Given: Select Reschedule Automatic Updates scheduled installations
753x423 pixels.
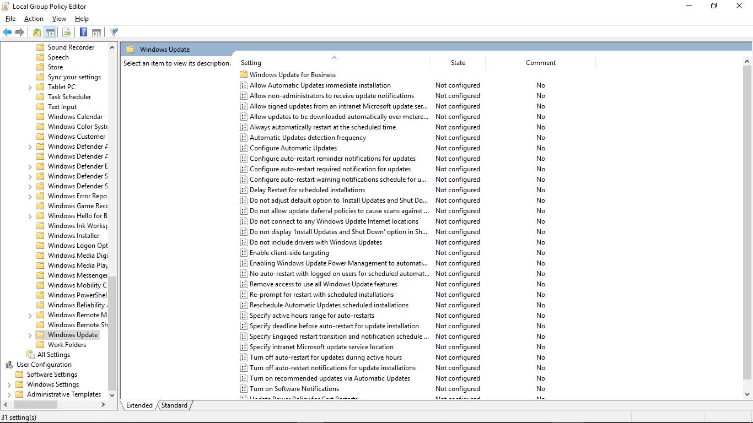Looking at the screenshot, I should pyautogui.click(x=329, y=305).
